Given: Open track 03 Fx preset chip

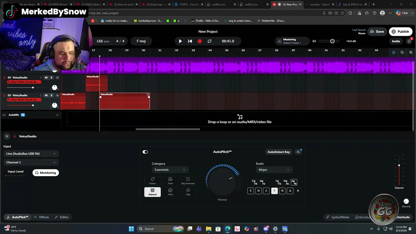Looking at the screenshot, I should (24, 100).
